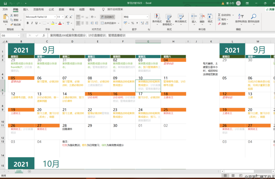
Task: Add a new sheet with plus button
Action: pos(29,171)
